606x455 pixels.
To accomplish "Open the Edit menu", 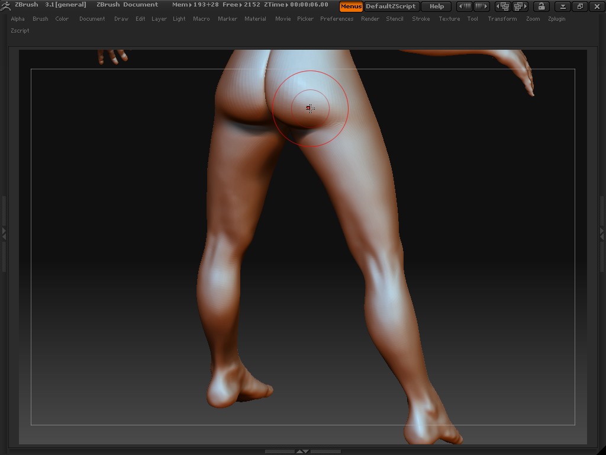I will (140, 18).
